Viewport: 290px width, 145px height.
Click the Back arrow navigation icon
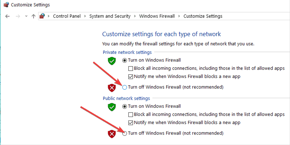7,16
